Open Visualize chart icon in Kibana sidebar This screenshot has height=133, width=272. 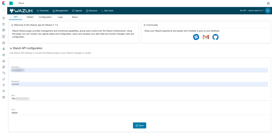(4, 24)
